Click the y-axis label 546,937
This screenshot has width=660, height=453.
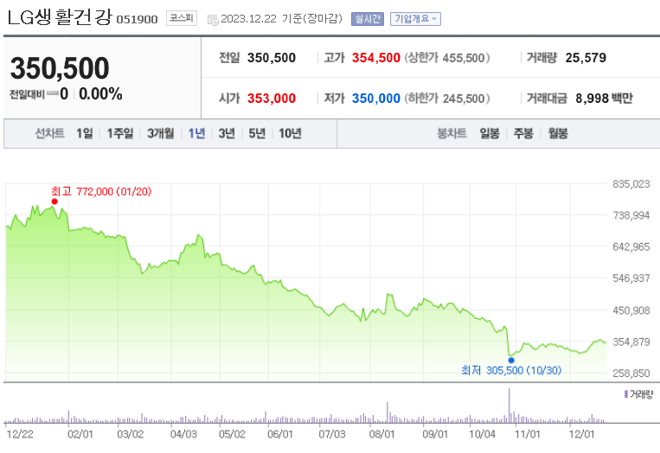coord(631,278)
